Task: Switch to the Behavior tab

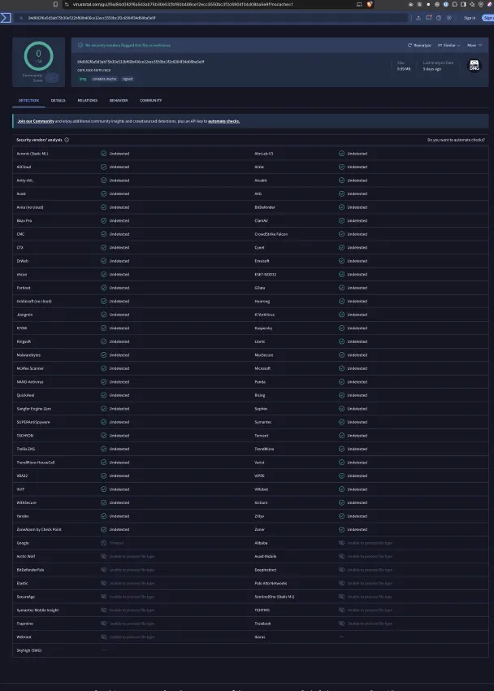Action: tap(119, 101)
